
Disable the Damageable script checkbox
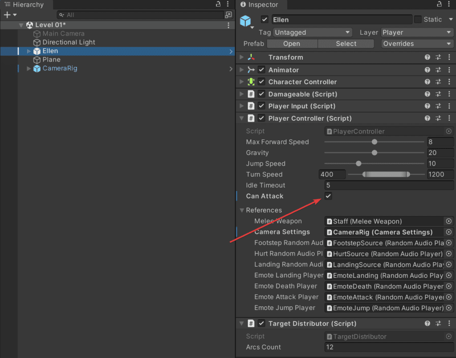pyautogui.click(x=261, y=94)
